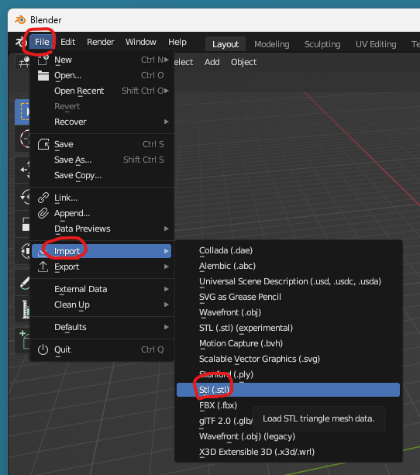Import Alembic (.abc) file
The image size is (420, 475).
[x=288, y=266]
